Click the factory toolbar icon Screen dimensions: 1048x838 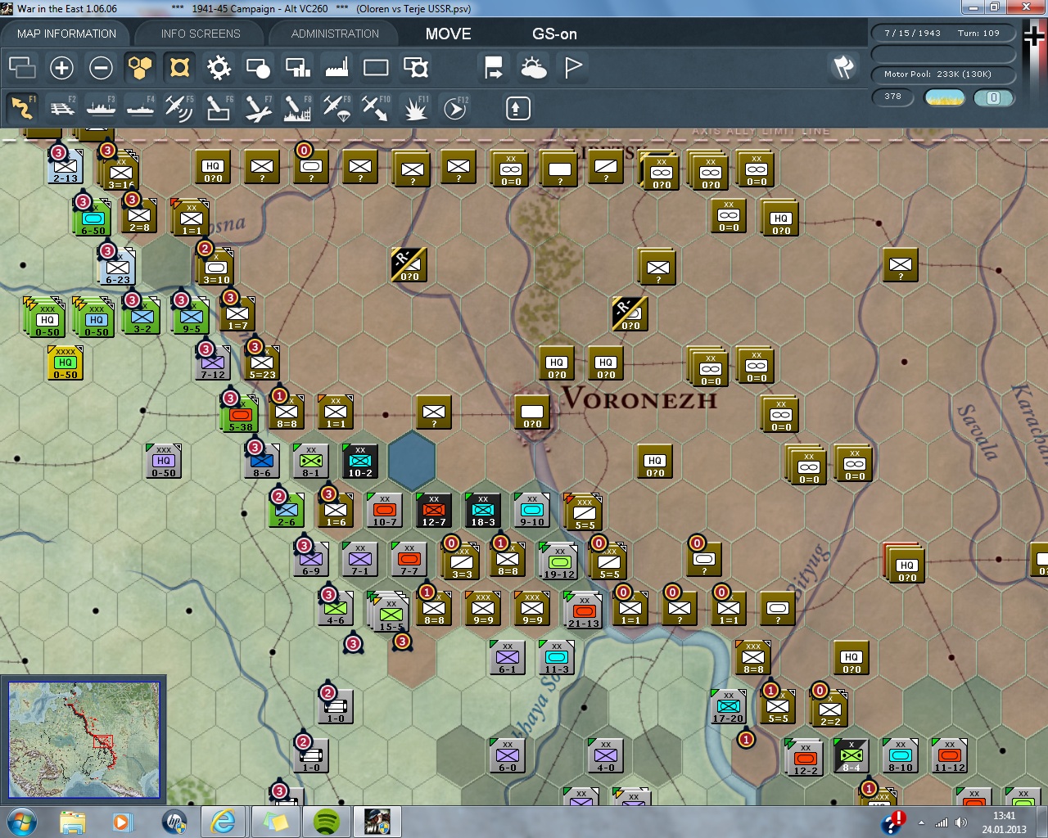(337, 67)
